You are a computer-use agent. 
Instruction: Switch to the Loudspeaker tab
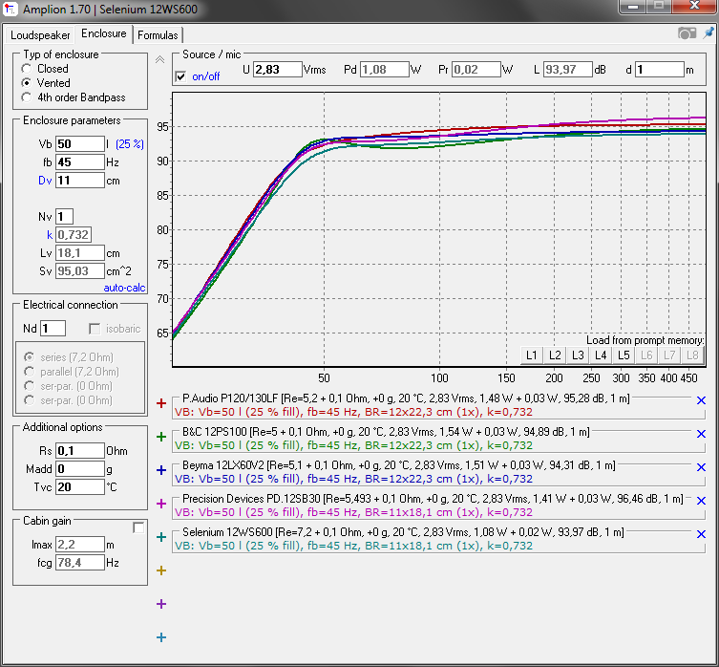pos(40,35)
